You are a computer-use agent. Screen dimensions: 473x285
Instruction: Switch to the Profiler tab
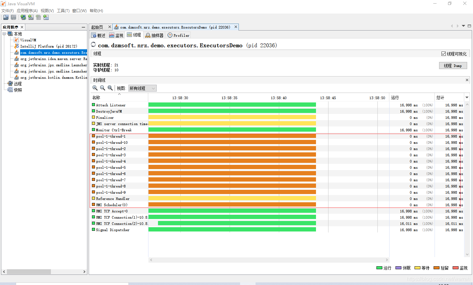tap(178, 35)
